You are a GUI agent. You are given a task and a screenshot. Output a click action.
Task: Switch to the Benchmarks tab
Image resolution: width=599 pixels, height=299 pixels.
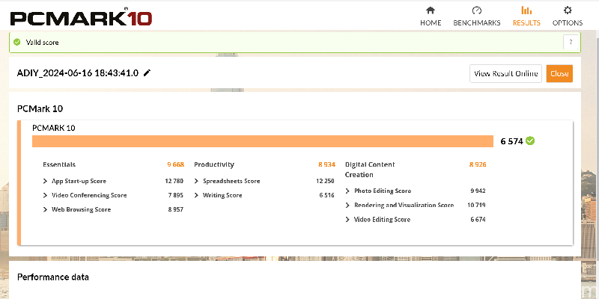pos(477,16)
